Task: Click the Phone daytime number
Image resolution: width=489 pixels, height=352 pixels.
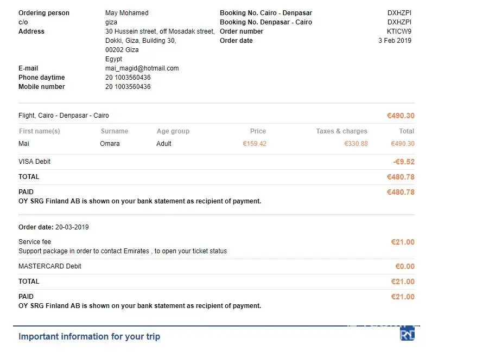Action: 128,78
